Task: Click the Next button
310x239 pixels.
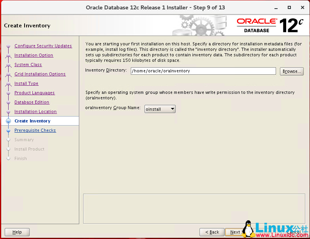Action: click(x=235, y=232)
